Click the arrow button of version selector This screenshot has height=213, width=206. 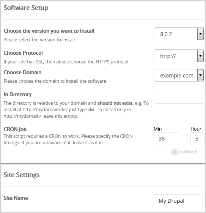point(200,34)
